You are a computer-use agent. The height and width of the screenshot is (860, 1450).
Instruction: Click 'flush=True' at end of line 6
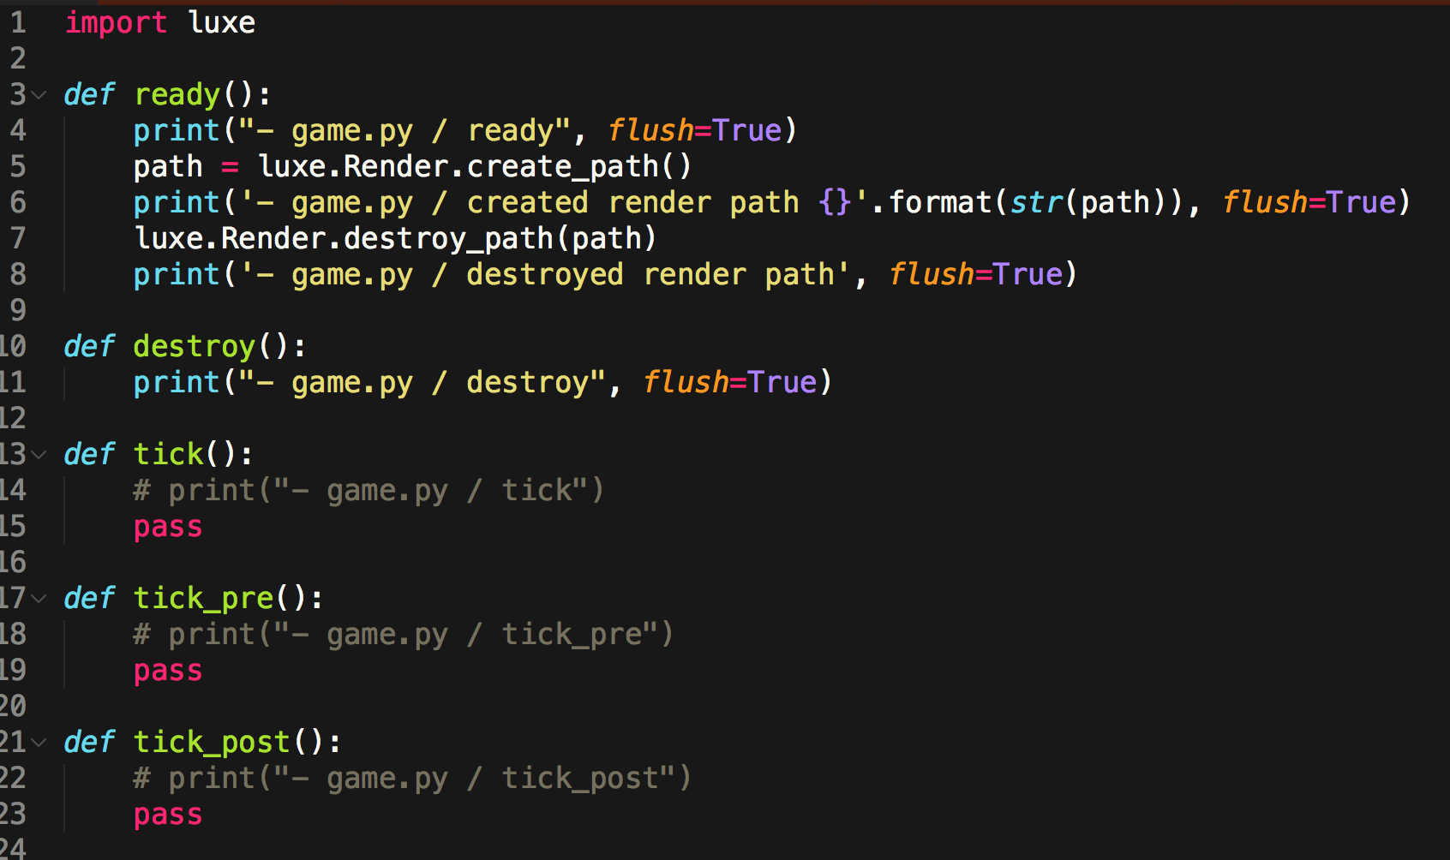click(x=1309, y=202)
